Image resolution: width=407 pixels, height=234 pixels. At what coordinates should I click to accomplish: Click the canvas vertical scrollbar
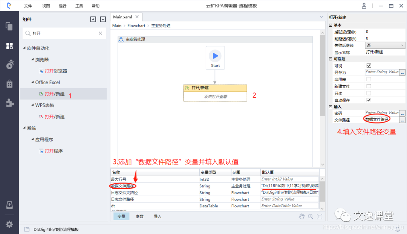pyautogui.click(x=322, y=76)
